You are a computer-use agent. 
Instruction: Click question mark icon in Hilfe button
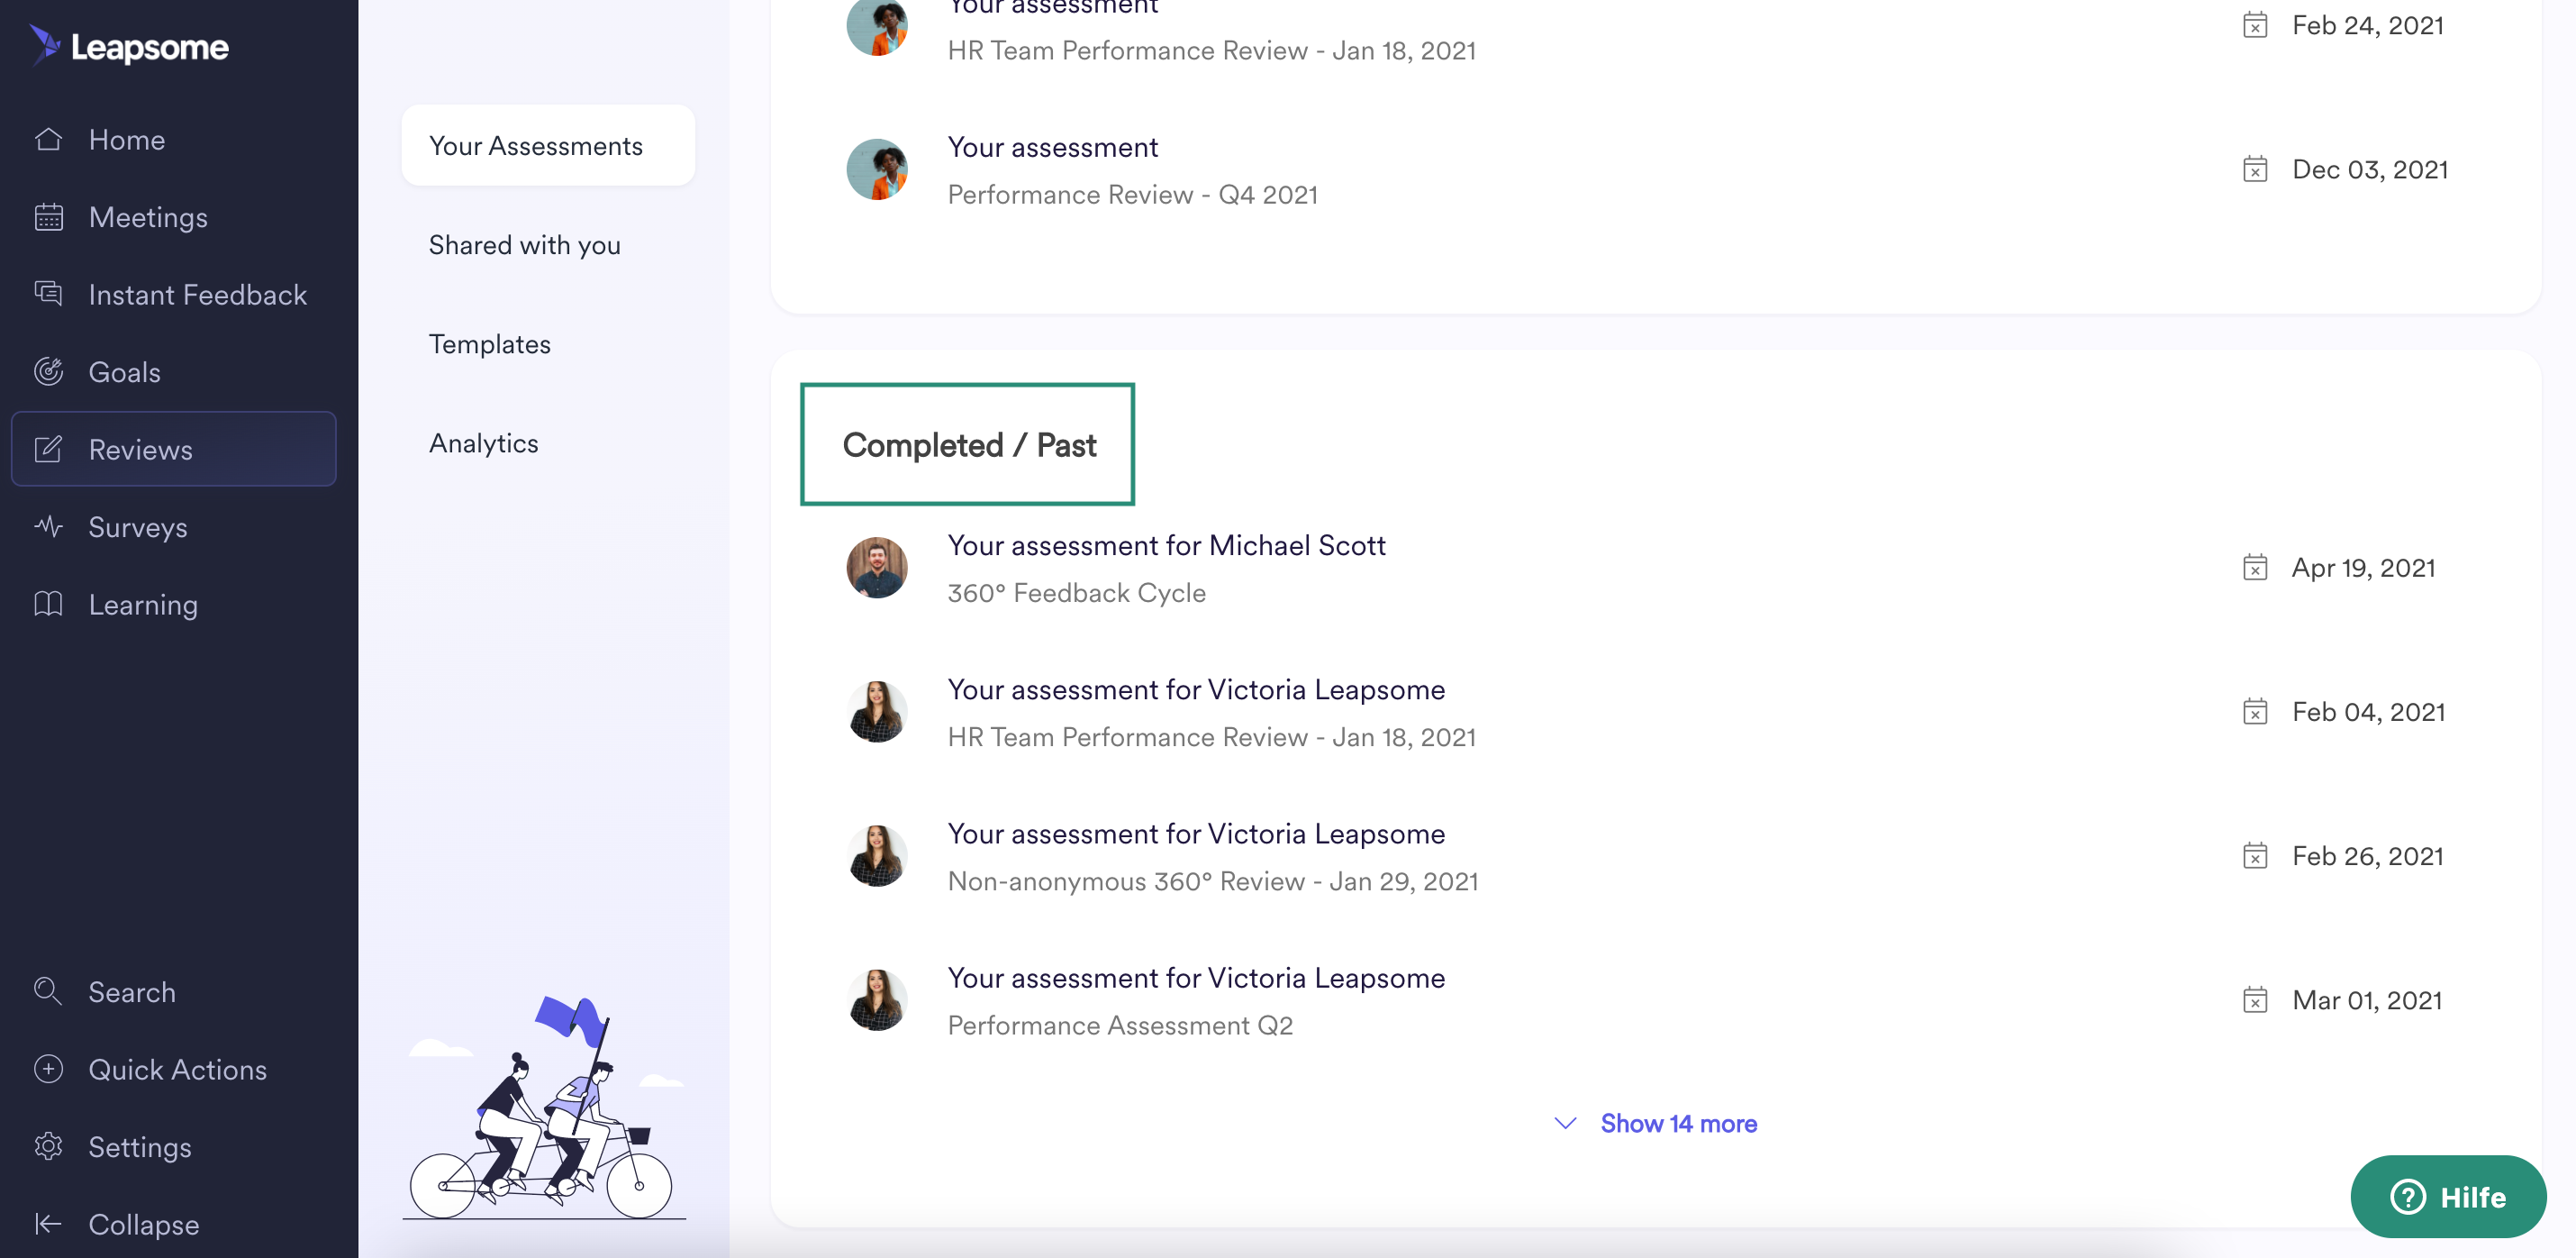pos(2408,1196)
